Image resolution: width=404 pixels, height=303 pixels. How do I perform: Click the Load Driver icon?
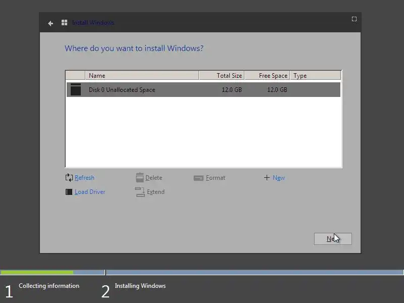pyautogui.click(x=69, y=192)
